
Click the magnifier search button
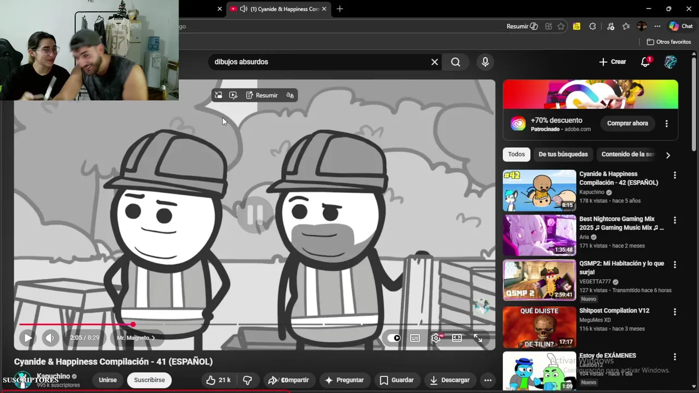(x=455, y=62)
